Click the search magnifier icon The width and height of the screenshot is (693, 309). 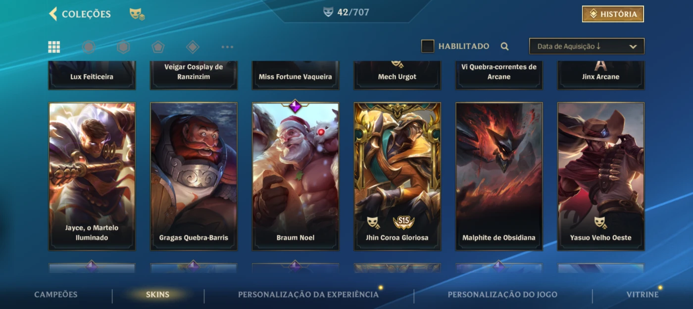504,46
